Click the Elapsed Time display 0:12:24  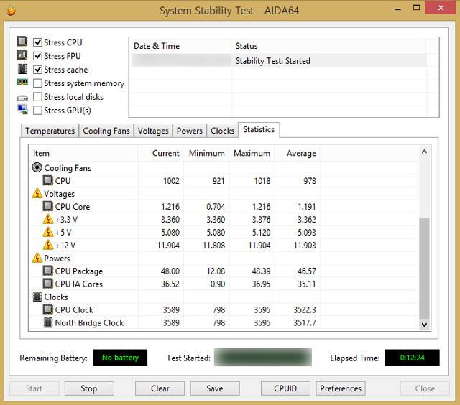click(412, 358)
